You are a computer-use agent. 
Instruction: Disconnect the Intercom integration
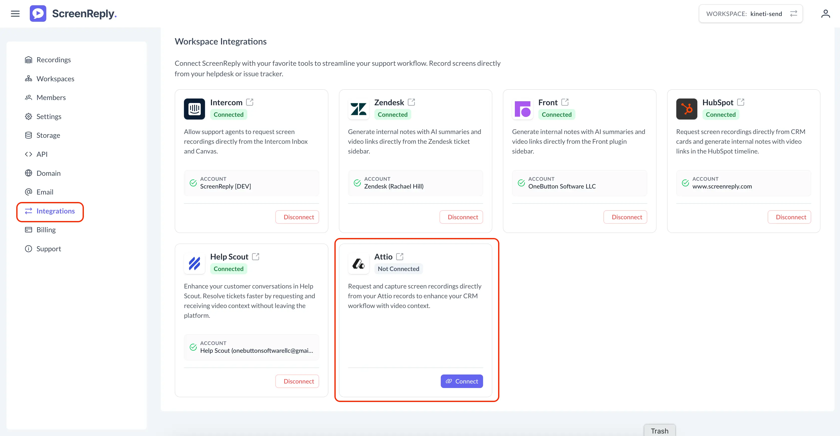(297, 217)
